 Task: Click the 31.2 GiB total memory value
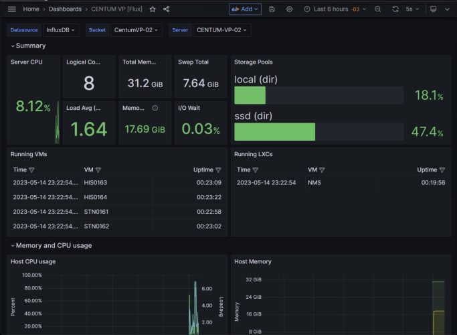(x=145, y=84)
